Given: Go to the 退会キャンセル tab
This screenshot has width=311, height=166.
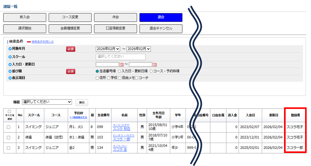Looking at the screenshot, I should click(x=161, y=29).
